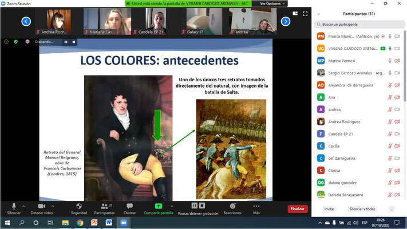Select Daniela Barayazarra participant row
This screenshot has height=229, width=407.
click(x=359, y=195)
